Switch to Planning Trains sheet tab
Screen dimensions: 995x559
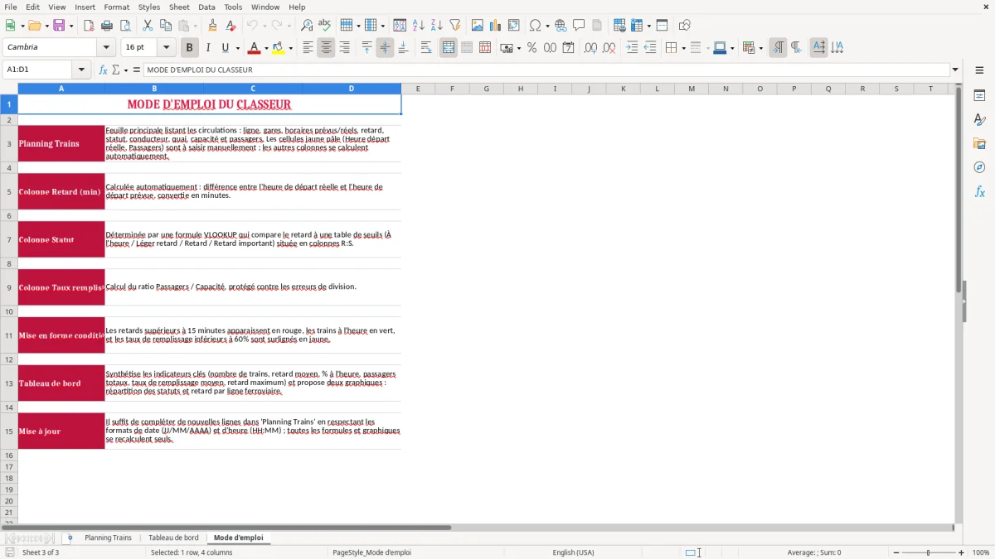(x=108, y=537)
